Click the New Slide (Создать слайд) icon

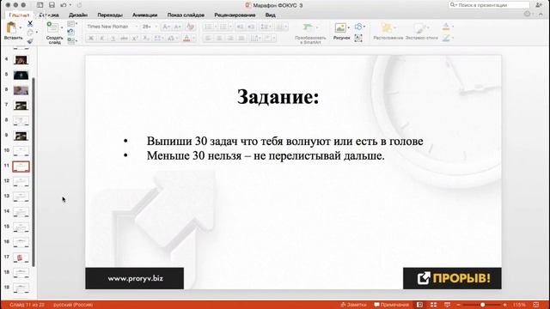pyautogui.click(x=52, y=27)
